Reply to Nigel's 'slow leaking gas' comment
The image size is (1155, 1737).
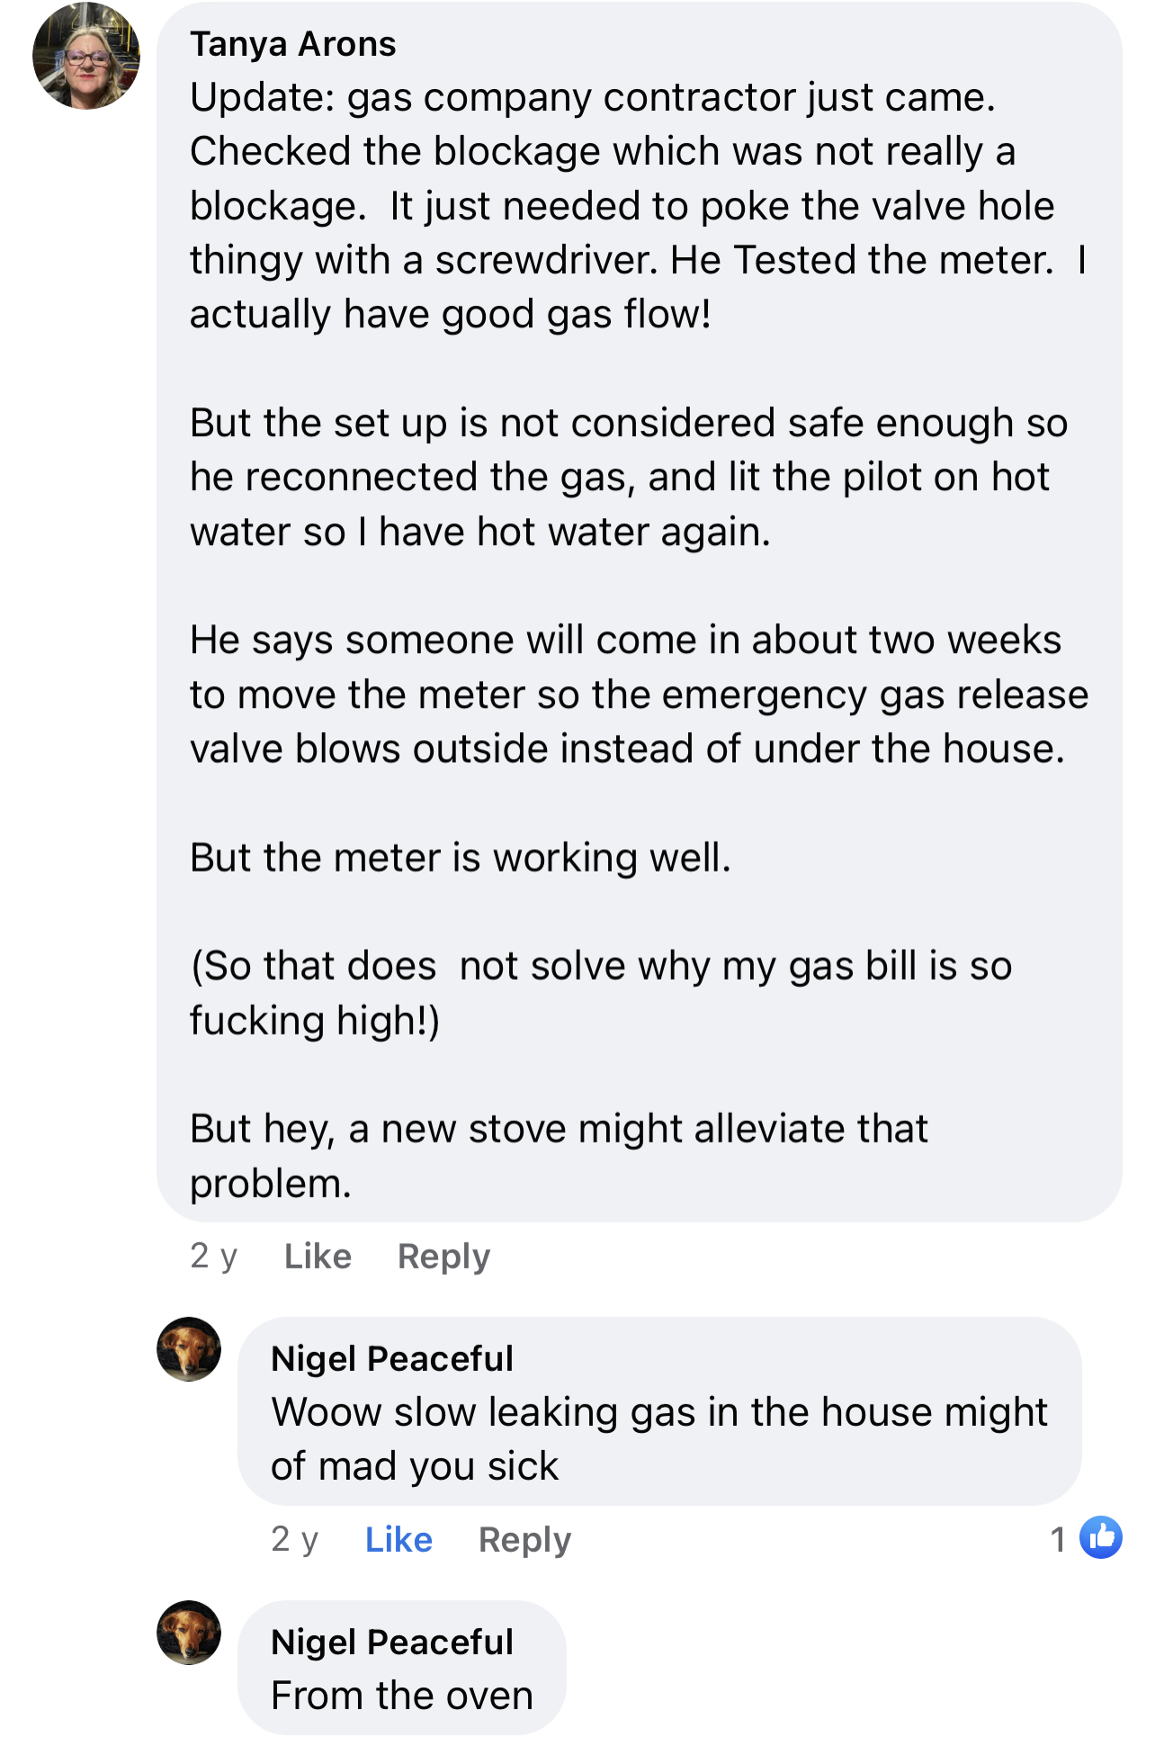coord(525,1539)
